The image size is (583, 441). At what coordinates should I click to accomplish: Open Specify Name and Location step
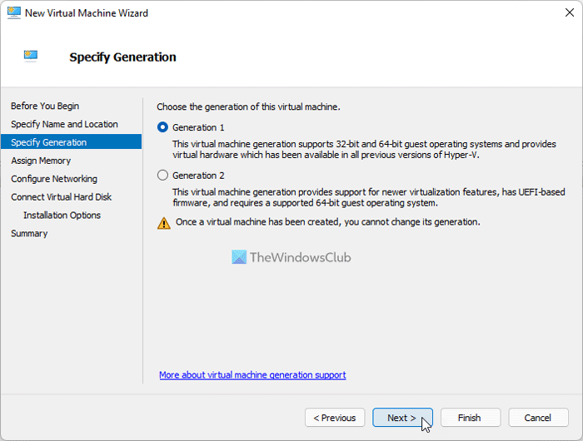[64, 124]
